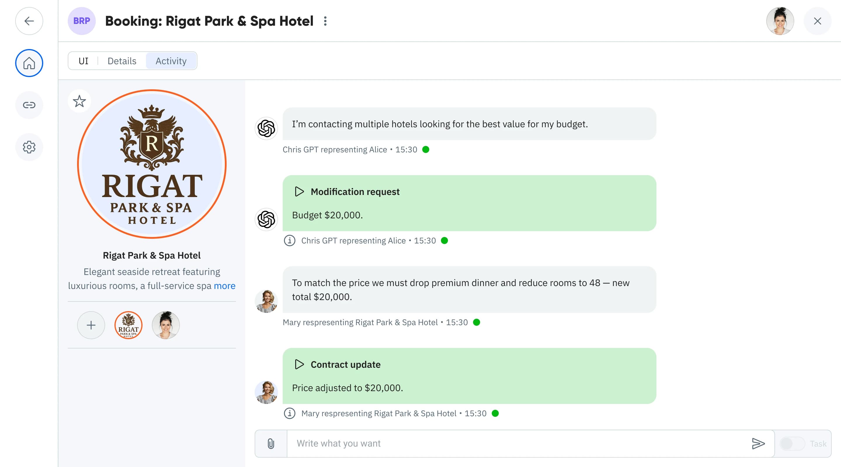Click the 'more' description link
The height and width of the screenshot is (467, 841).
tap(224, 286)
